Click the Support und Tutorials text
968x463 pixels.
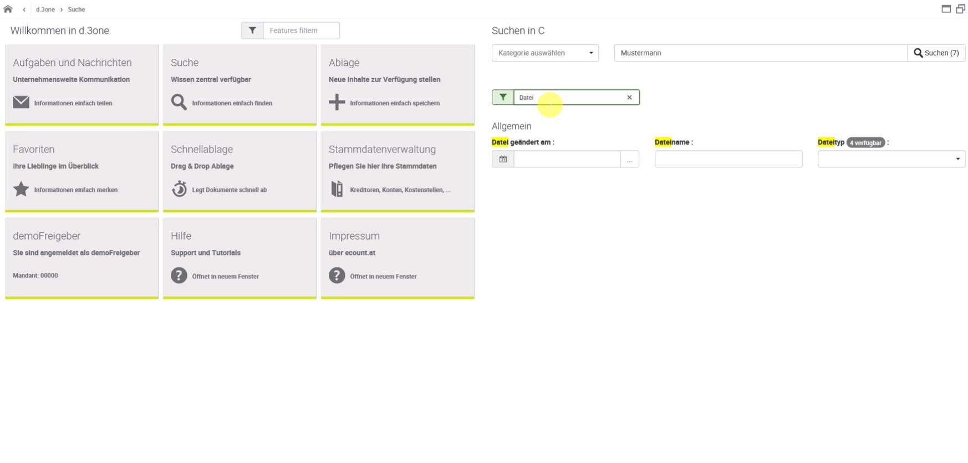(206, 252)
